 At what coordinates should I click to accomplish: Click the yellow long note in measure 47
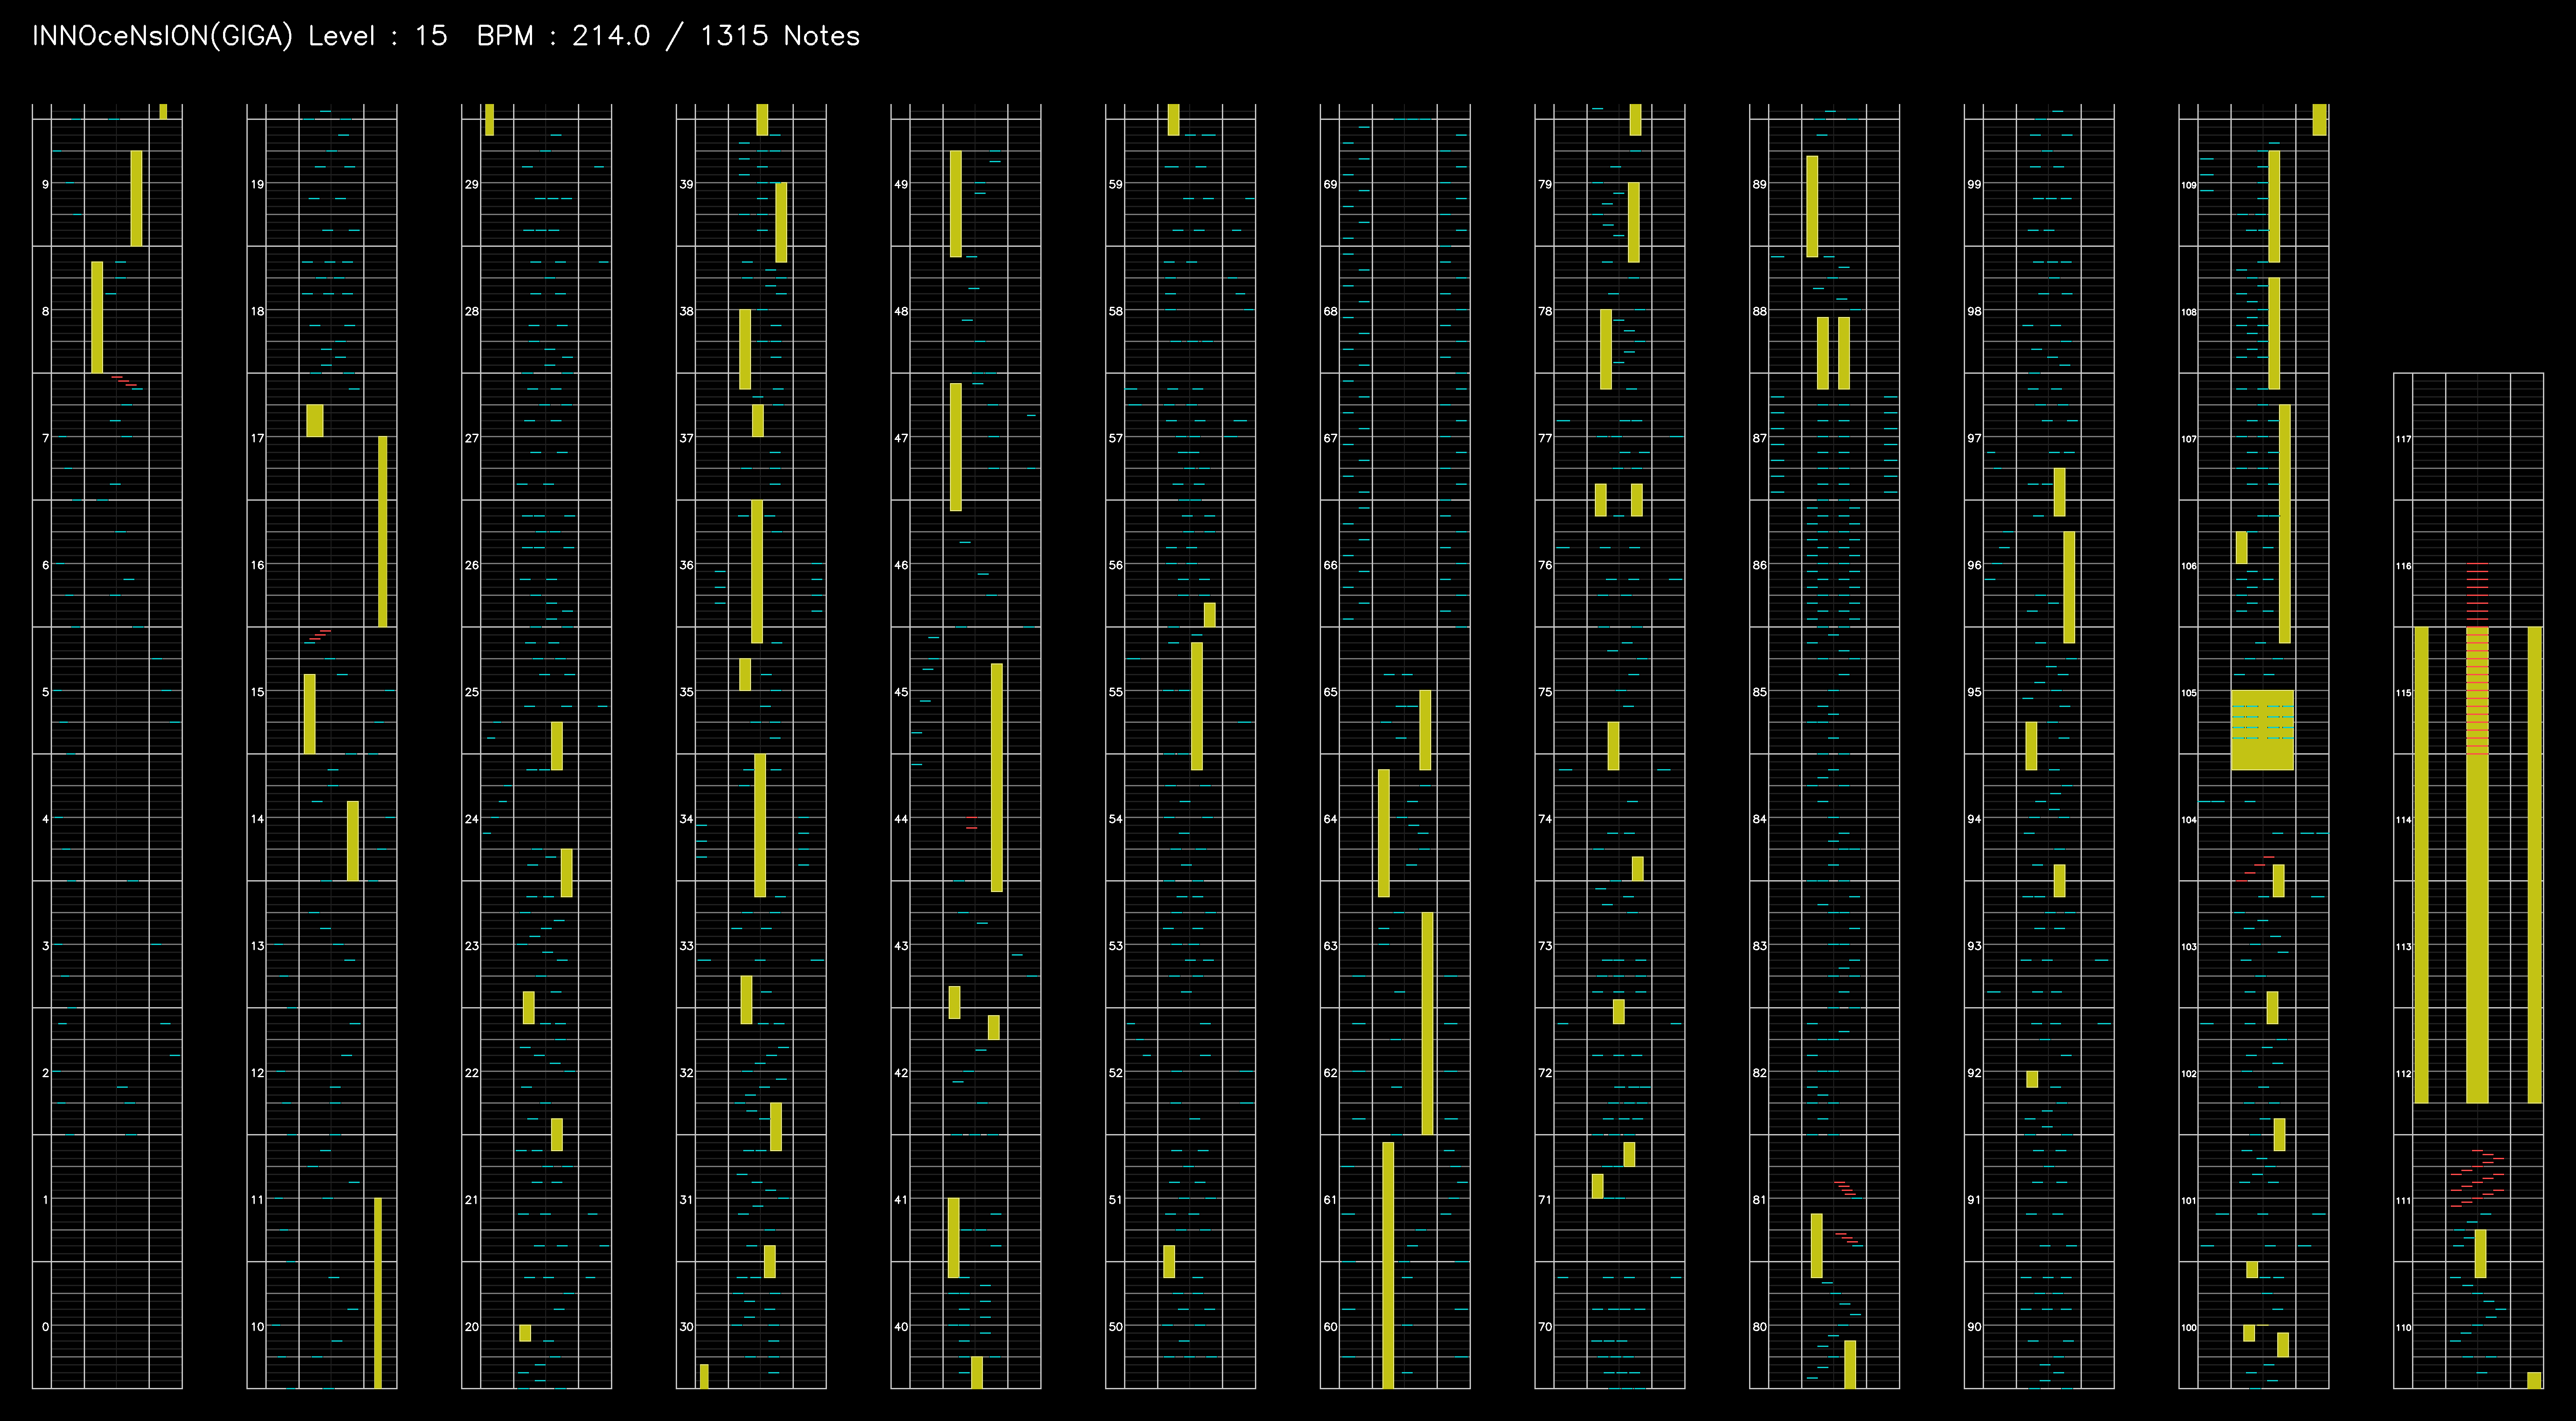pyautogui.click(x=956, y=447)
